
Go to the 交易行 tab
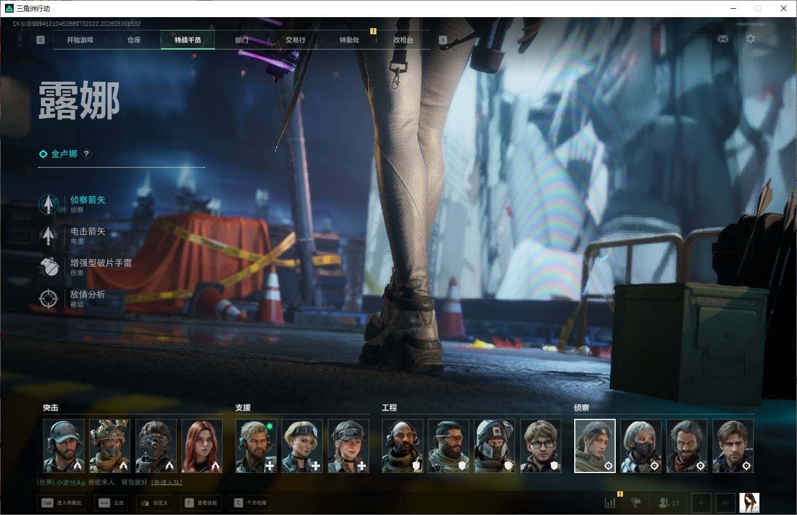point(296,40)
